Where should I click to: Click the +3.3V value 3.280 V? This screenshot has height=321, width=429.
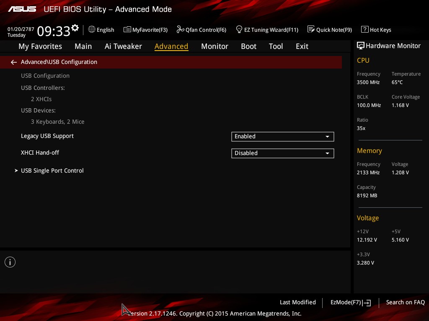point(365,263)
